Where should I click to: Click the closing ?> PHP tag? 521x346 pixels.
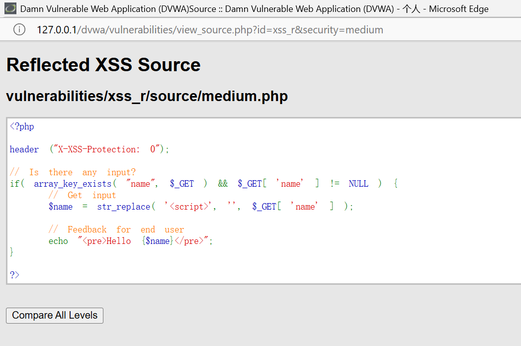14,275
